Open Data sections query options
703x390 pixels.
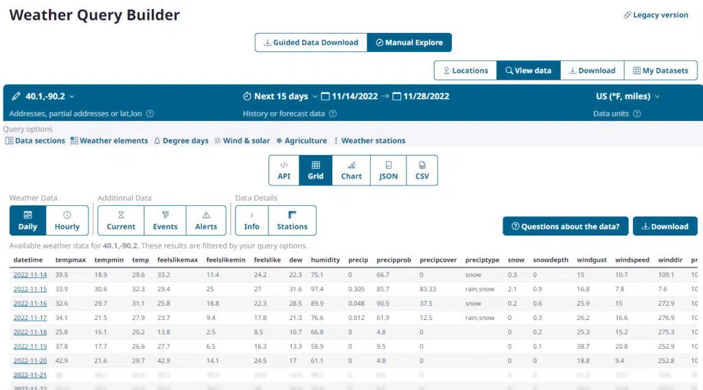(x=35, y=141)
